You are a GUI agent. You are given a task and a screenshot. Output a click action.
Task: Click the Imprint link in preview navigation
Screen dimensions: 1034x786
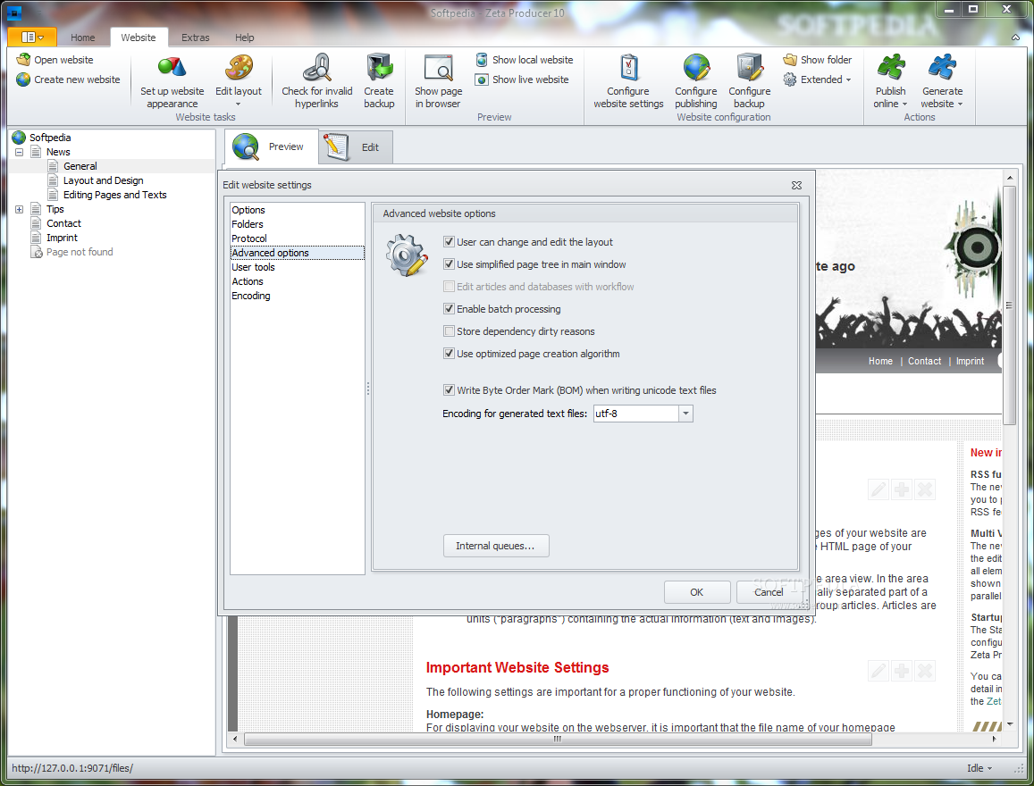point(970,361)
